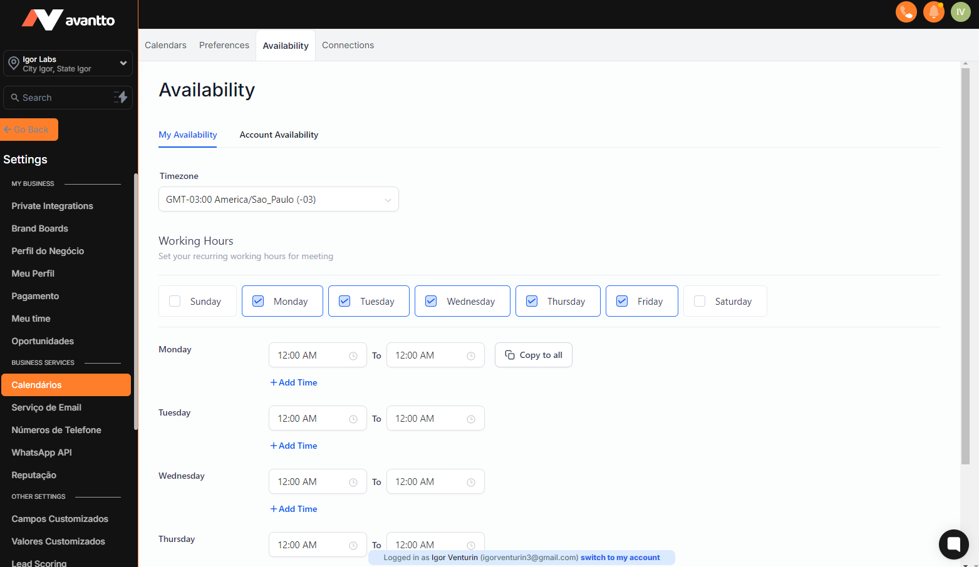Enable the Saturday checkbox
The height and width of the screenshot is (567, 979).
[700, 301]
